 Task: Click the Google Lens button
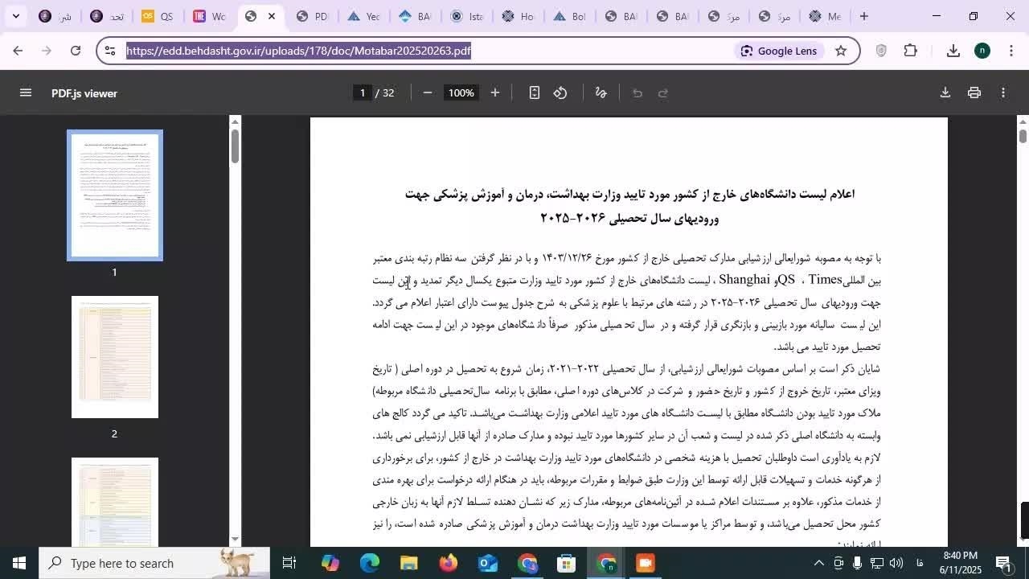[778, 51]
